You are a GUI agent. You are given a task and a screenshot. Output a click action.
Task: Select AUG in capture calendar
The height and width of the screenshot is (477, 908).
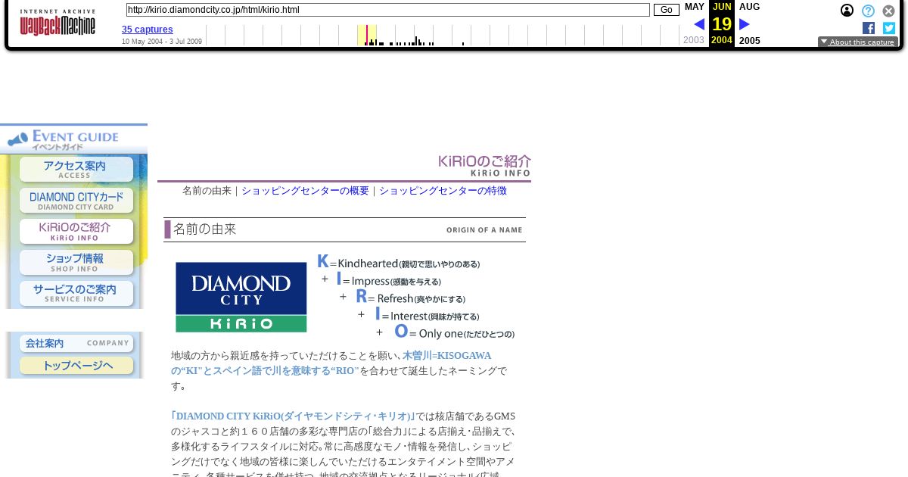(750, 7)
